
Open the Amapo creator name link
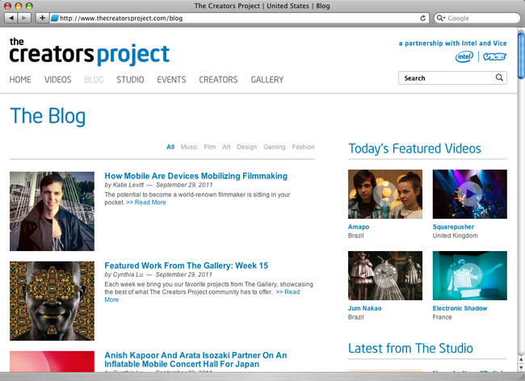coord(359,227)
